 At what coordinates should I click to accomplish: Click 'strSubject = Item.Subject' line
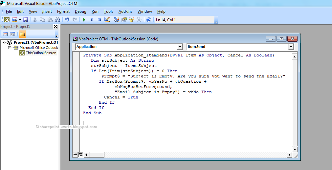[x=124, y=66]
